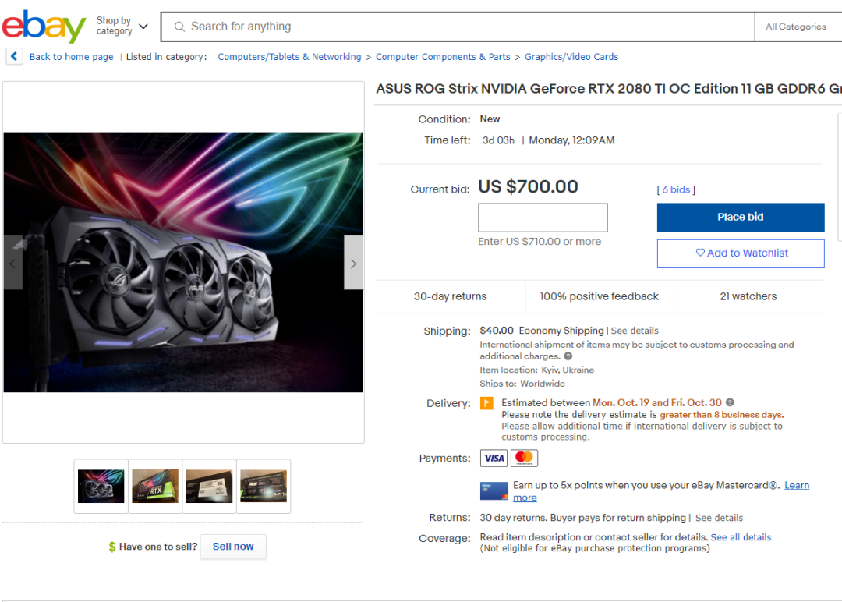Click the back arrow icon
The width and height of the screenshot is (842, 602).
(14, 56)
